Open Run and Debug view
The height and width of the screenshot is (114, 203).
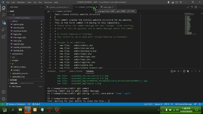click(x=3, y=29)
